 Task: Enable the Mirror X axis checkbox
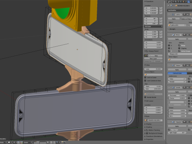pyautogui.click(x=169, y=46)
